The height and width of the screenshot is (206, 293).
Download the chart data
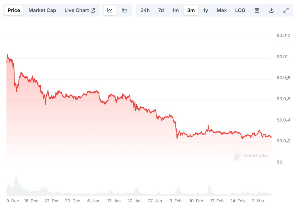pos(272,10)
